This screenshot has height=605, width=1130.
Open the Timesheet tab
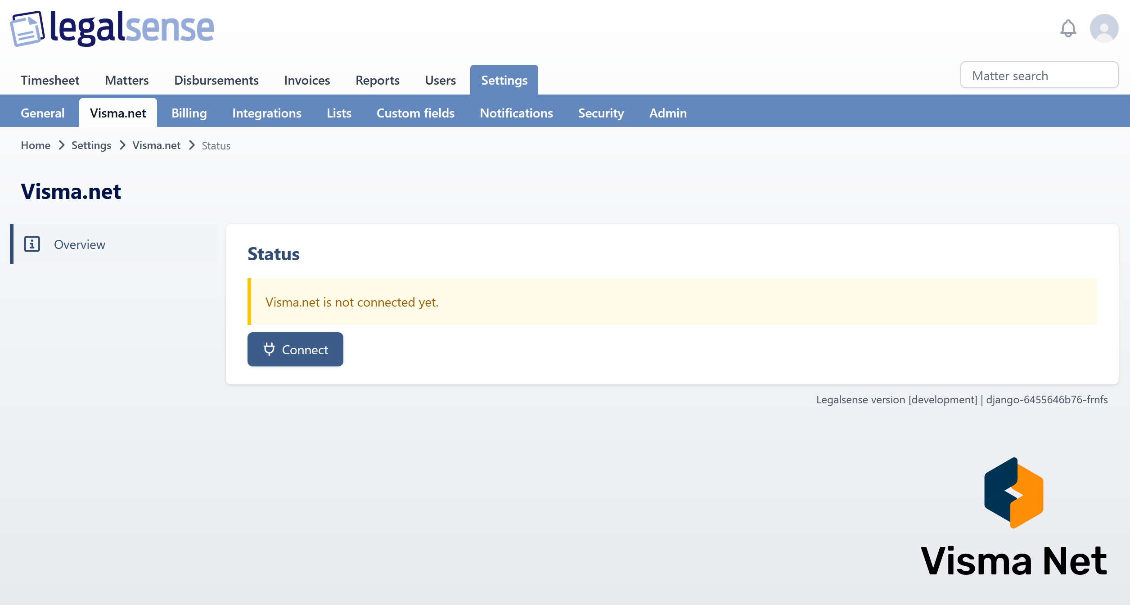coord(50,80)
